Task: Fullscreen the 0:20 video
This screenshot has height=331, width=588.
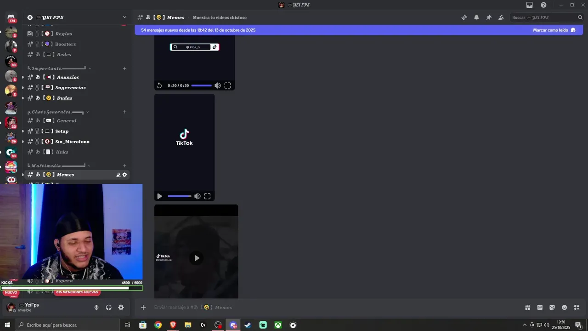Action: coord(227,86)
